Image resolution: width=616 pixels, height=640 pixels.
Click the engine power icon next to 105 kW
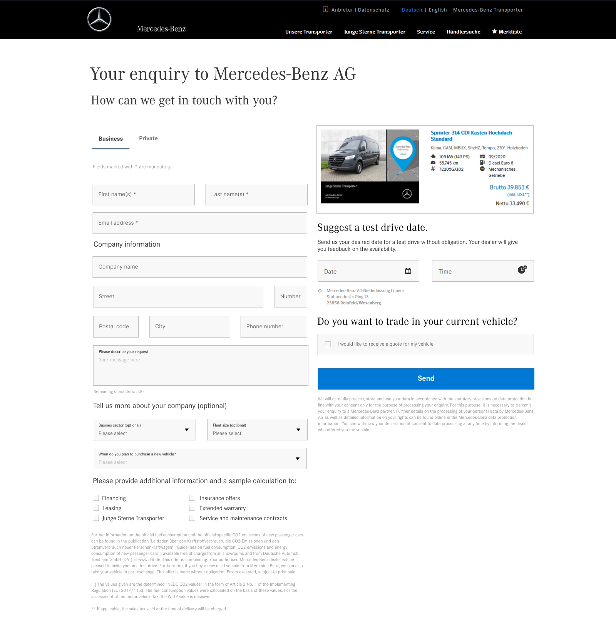point(433,156)
